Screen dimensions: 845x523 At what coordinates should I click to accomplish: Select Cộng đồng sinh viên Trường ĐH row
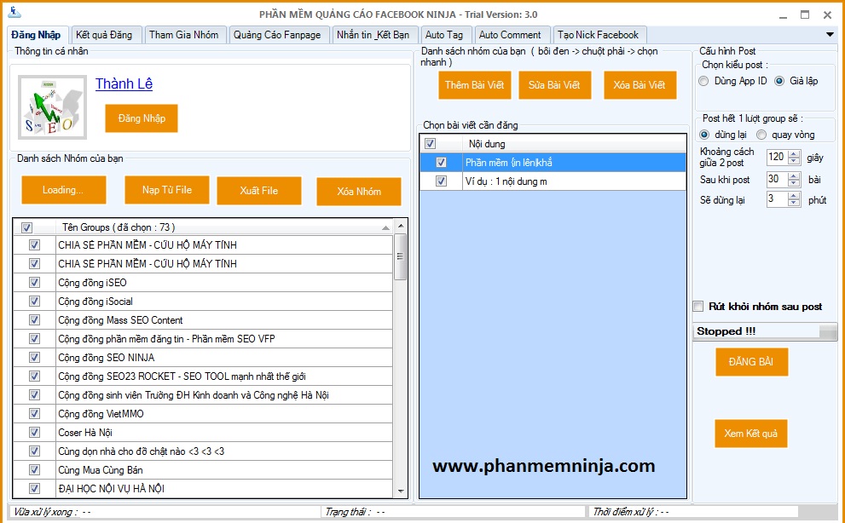(x=224, y=395)
